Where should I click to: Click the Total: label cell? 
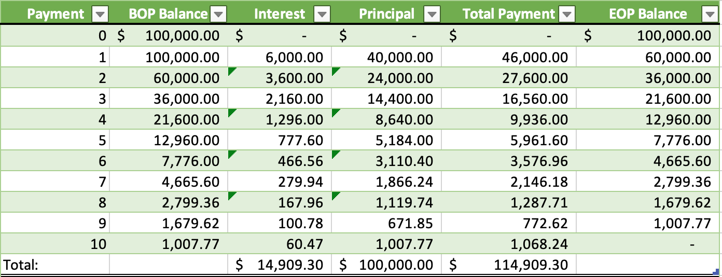[54, 265]
